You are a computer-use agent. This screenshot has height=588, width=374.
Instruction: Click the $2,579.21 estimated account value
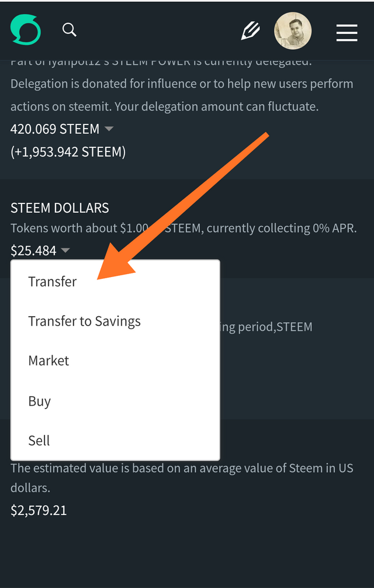pyautogui.click(x=39, y=510)
